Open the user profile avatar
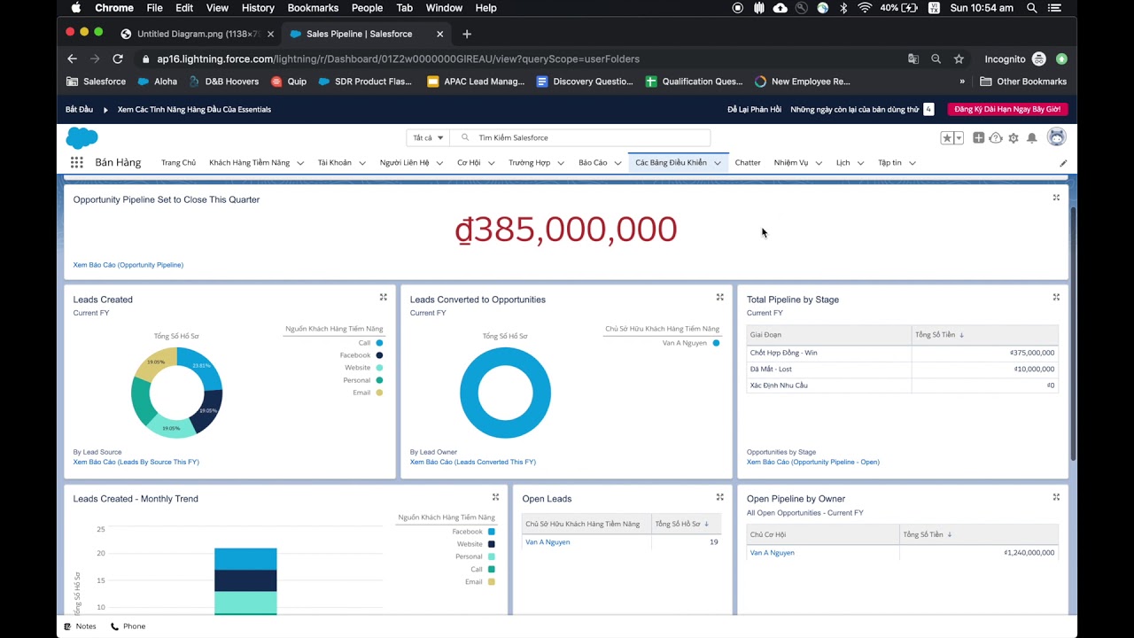The image size is (1134, 638). tap(1056, 137)
